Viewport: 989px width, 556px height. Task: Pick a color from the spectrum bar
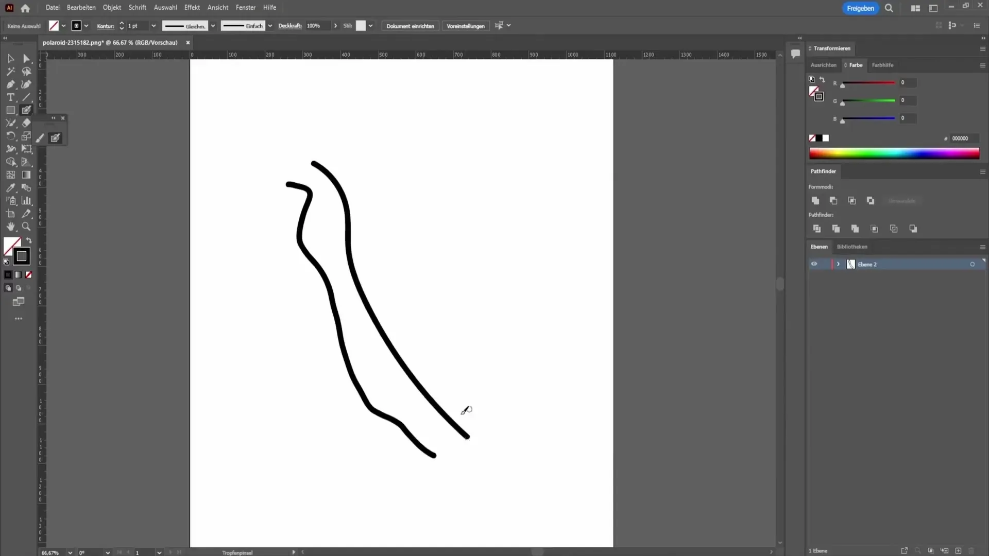894,153
